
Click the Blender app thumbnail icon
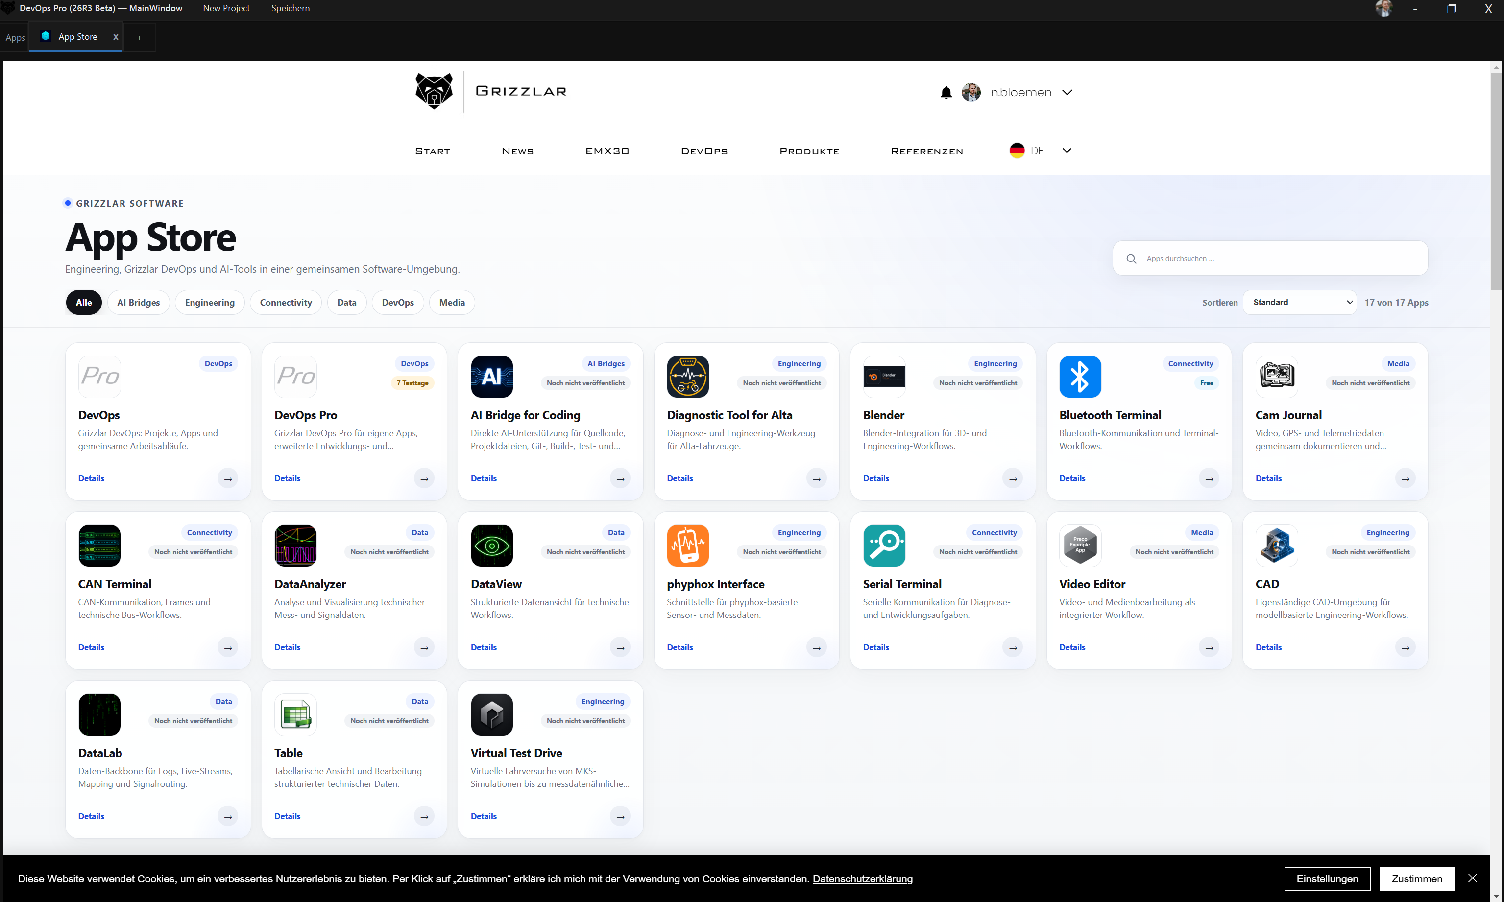click(884, 377)
